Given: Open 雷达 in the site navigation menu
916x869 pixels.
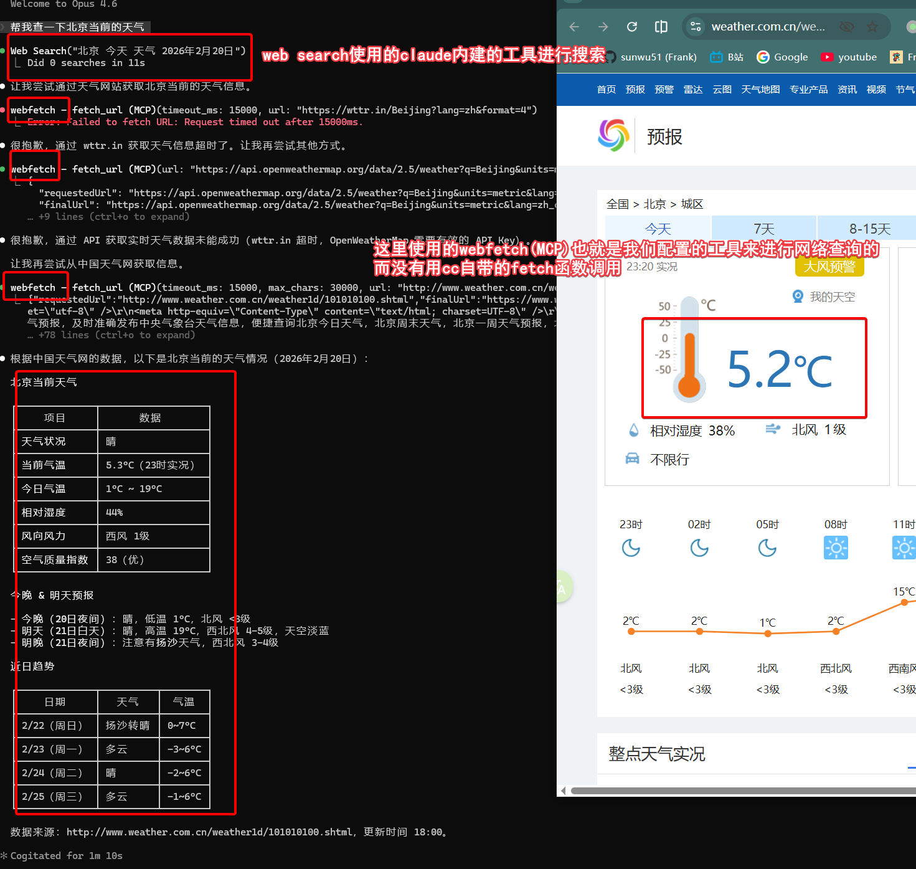Looking at the screenshot, I should 693,90.
